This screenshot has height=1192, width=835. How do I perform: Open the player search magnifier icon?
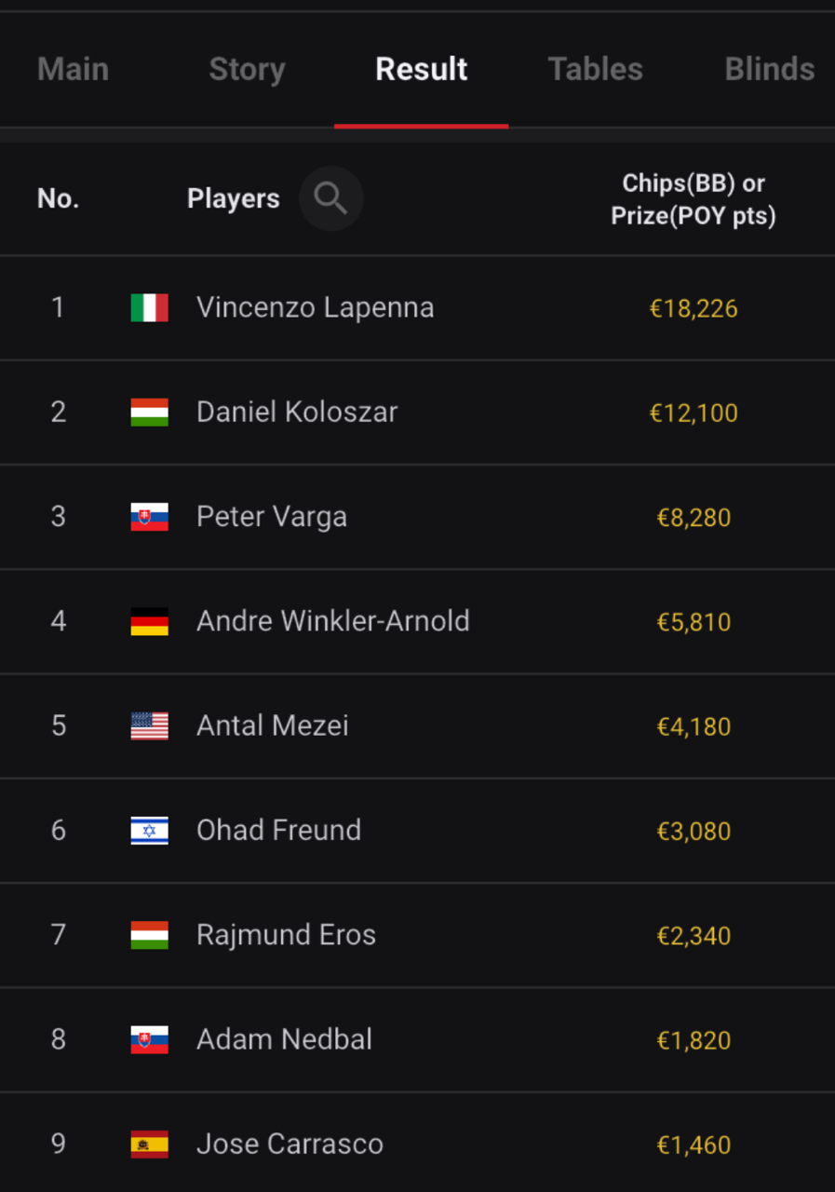pyautogui.click(x=330, y=198)
